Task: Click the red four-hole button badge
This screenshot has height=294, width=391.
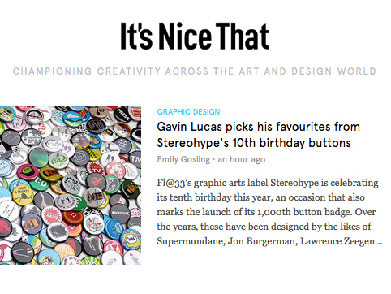Action: 73,218
